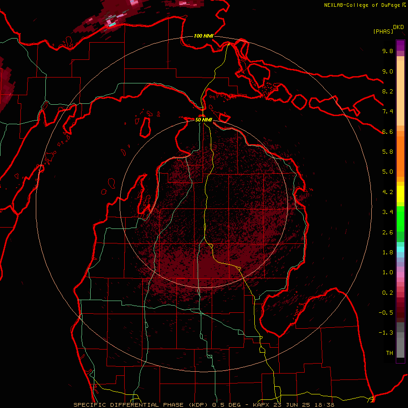
Task: Click the 100 NMI range ring label
Action: coord(204,36)
